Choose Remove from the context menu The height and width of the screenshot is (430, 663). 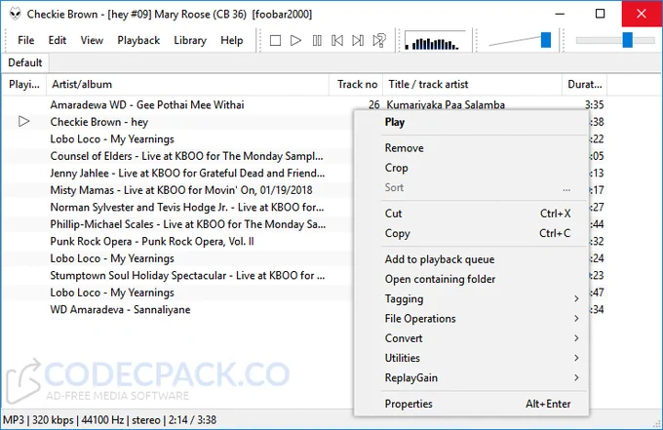coord(472,148)
